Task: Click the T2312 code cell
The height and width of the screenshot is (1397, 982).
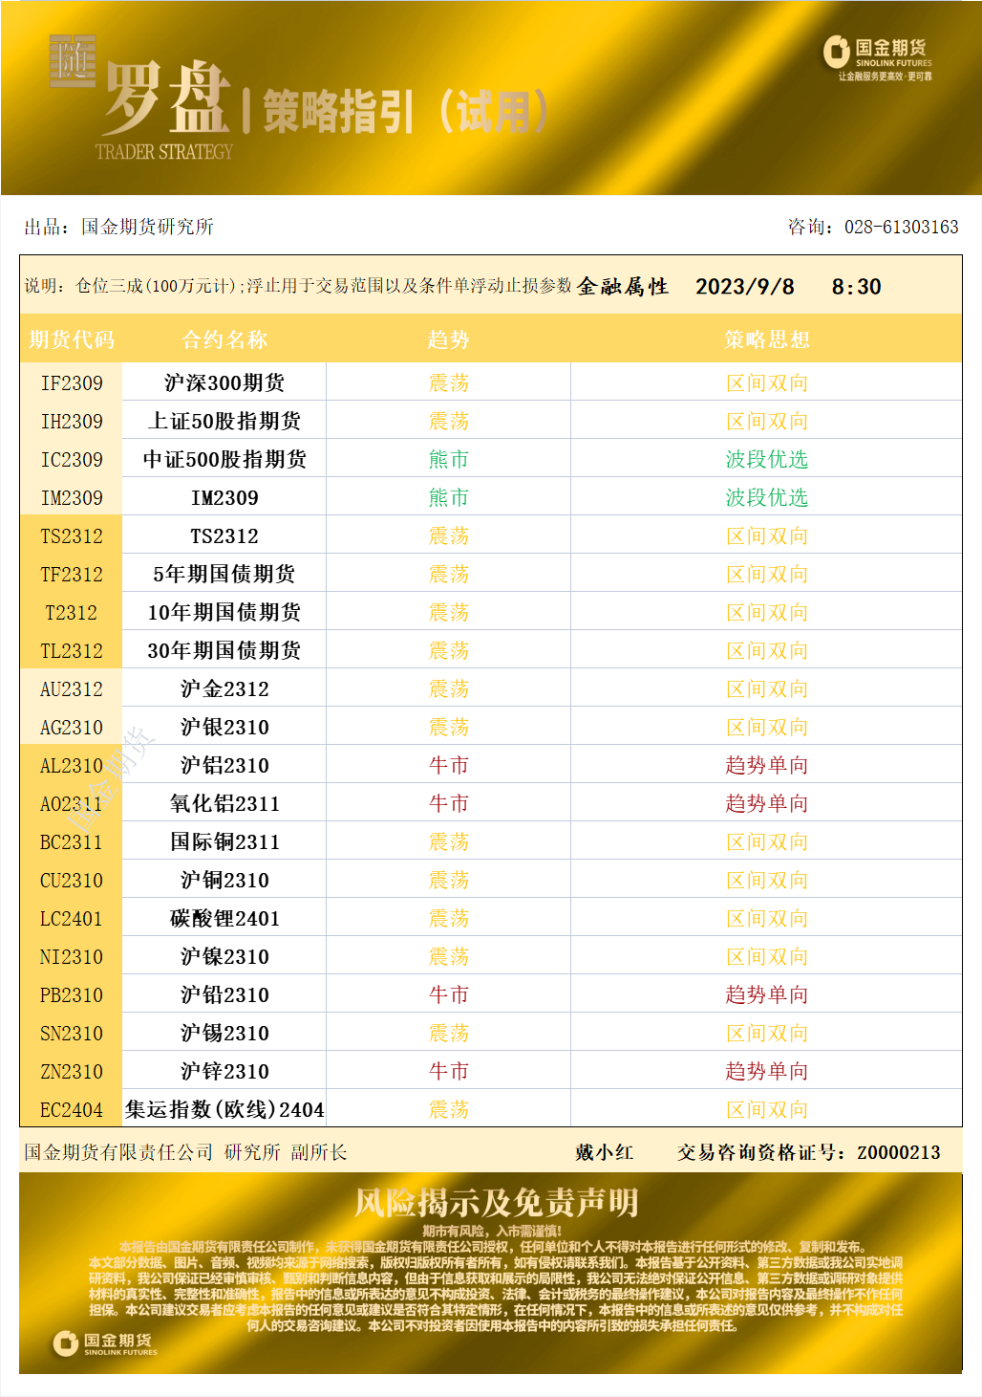Action: pyautogui.click(x=72, y=612)
